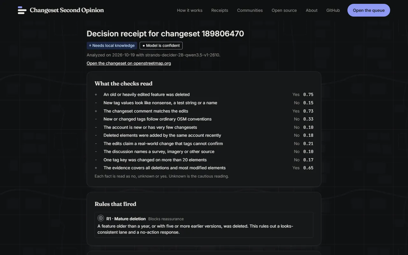Viewport: 408px width, 255px height.
Task: Select the page heading with changeset 189806470
Action: [165, 34]
